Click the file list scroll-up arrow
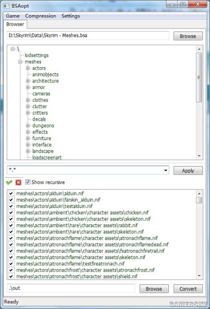This screenshot has height=309, width=210. pyautogui.click(x=199, y=194)
